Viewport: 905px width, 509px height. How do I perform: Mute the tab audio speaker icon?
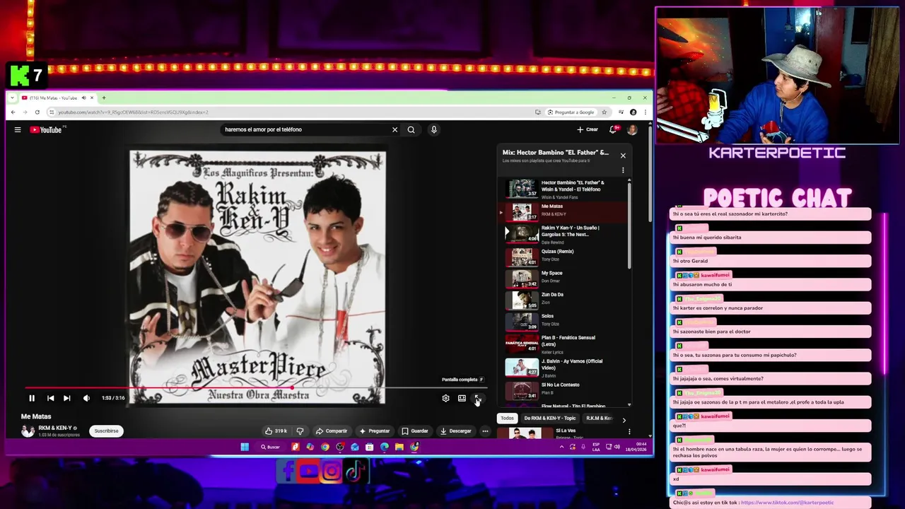point(83,98)
